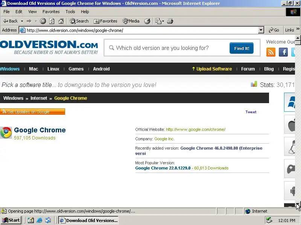
Task: Open the Forum link in navigation bar
Action: point(248,69)
